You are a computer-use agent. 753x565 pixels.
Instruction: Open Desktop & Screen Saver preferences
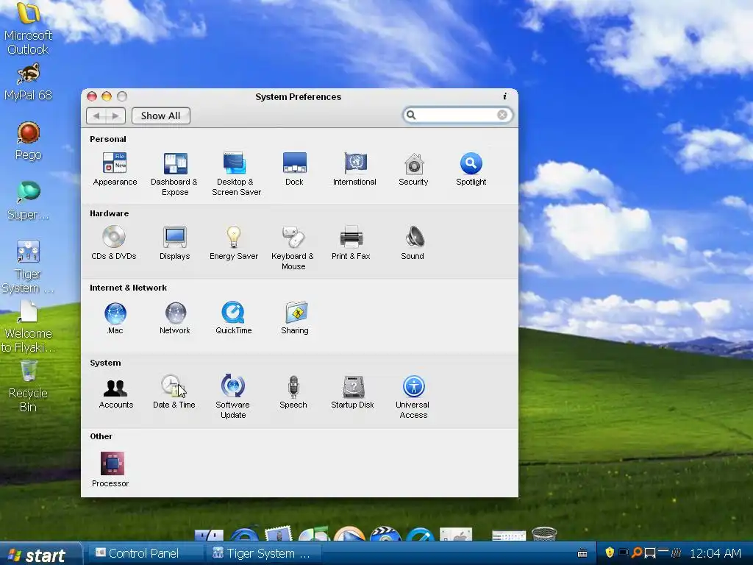coord(236,174)
